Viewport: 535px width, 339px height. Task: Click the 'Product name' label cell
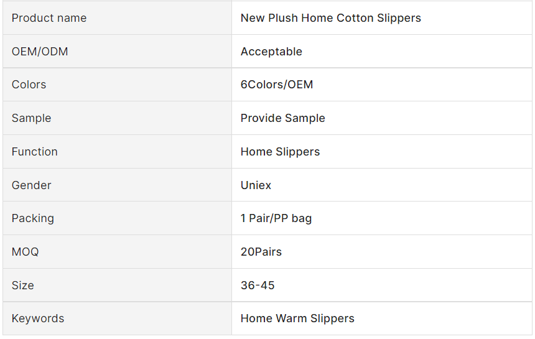49,18
